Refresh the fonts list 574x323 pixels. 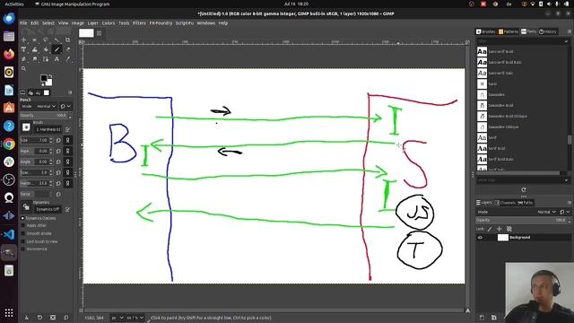pyautogui.click(x=524, y=189)
